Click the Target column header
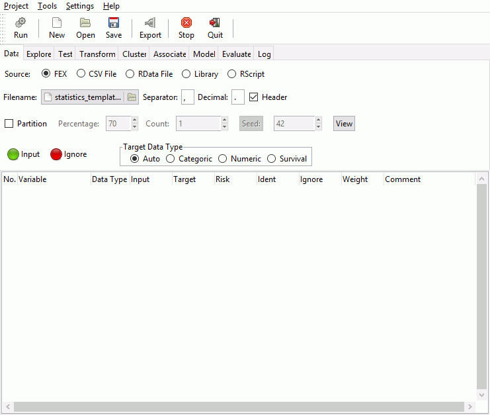This screenshot has width=490, height=415. (193, 179)
